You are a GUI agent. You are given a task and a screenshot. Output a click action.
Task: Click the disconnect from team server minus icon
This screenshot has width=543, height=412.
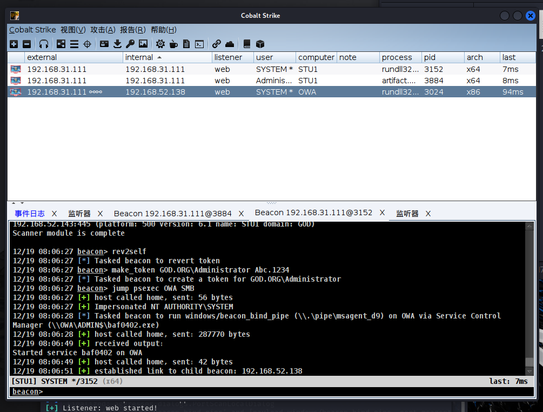[x=26, y=44]
